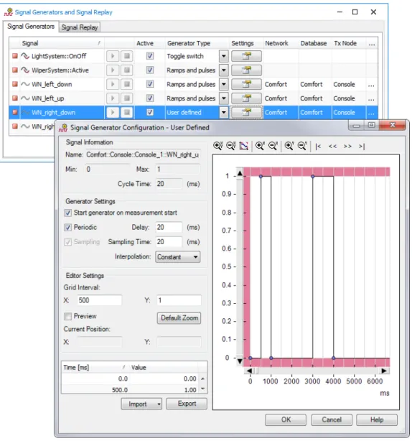Switch to the Signal Replay tab

[x=80, y=27]
